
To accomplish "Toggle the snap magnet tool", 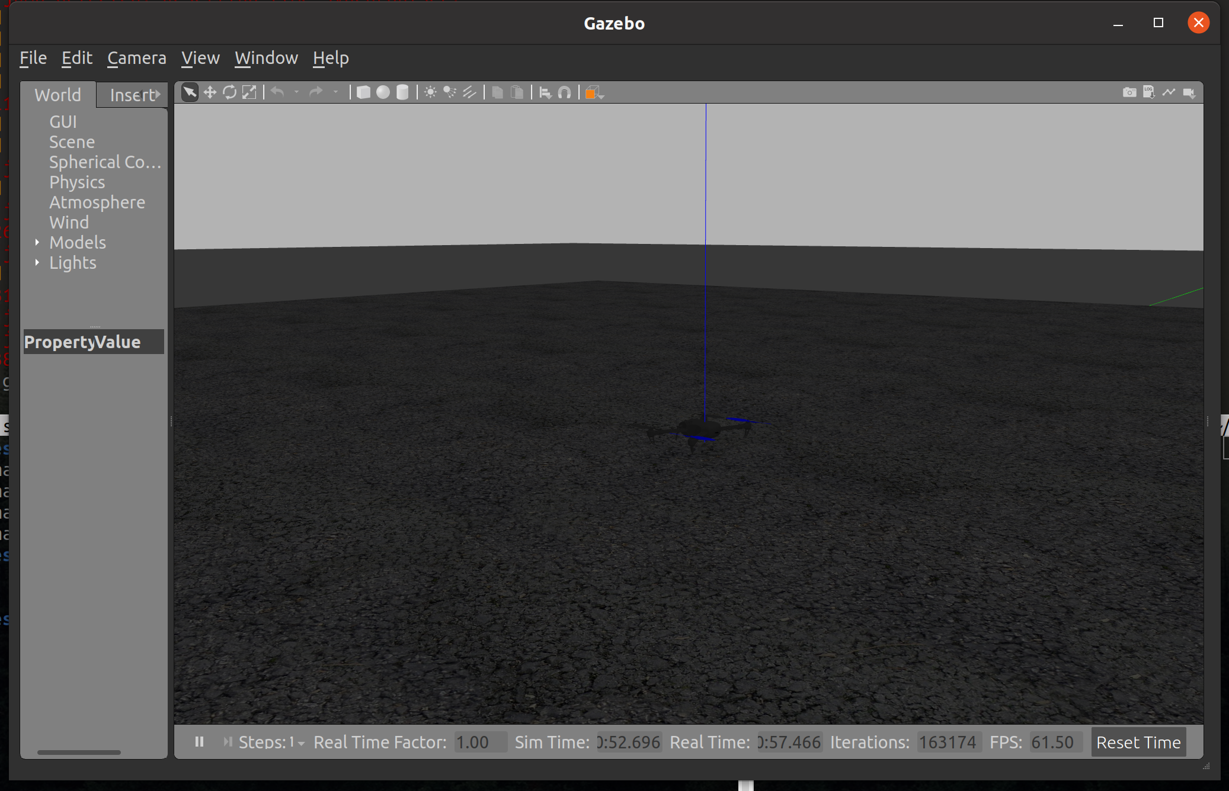I will (565, 92).
